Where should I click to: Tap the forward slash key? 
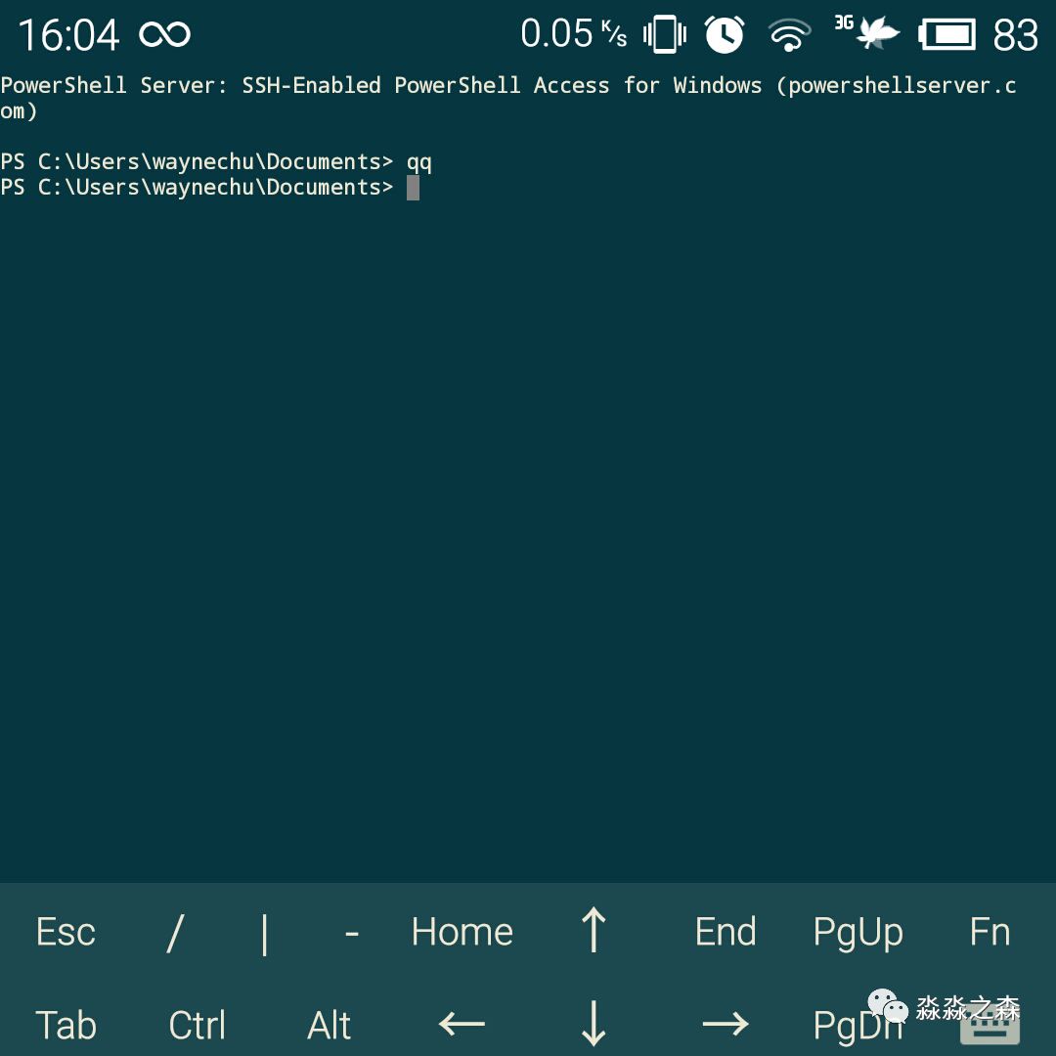pos(174,931)
